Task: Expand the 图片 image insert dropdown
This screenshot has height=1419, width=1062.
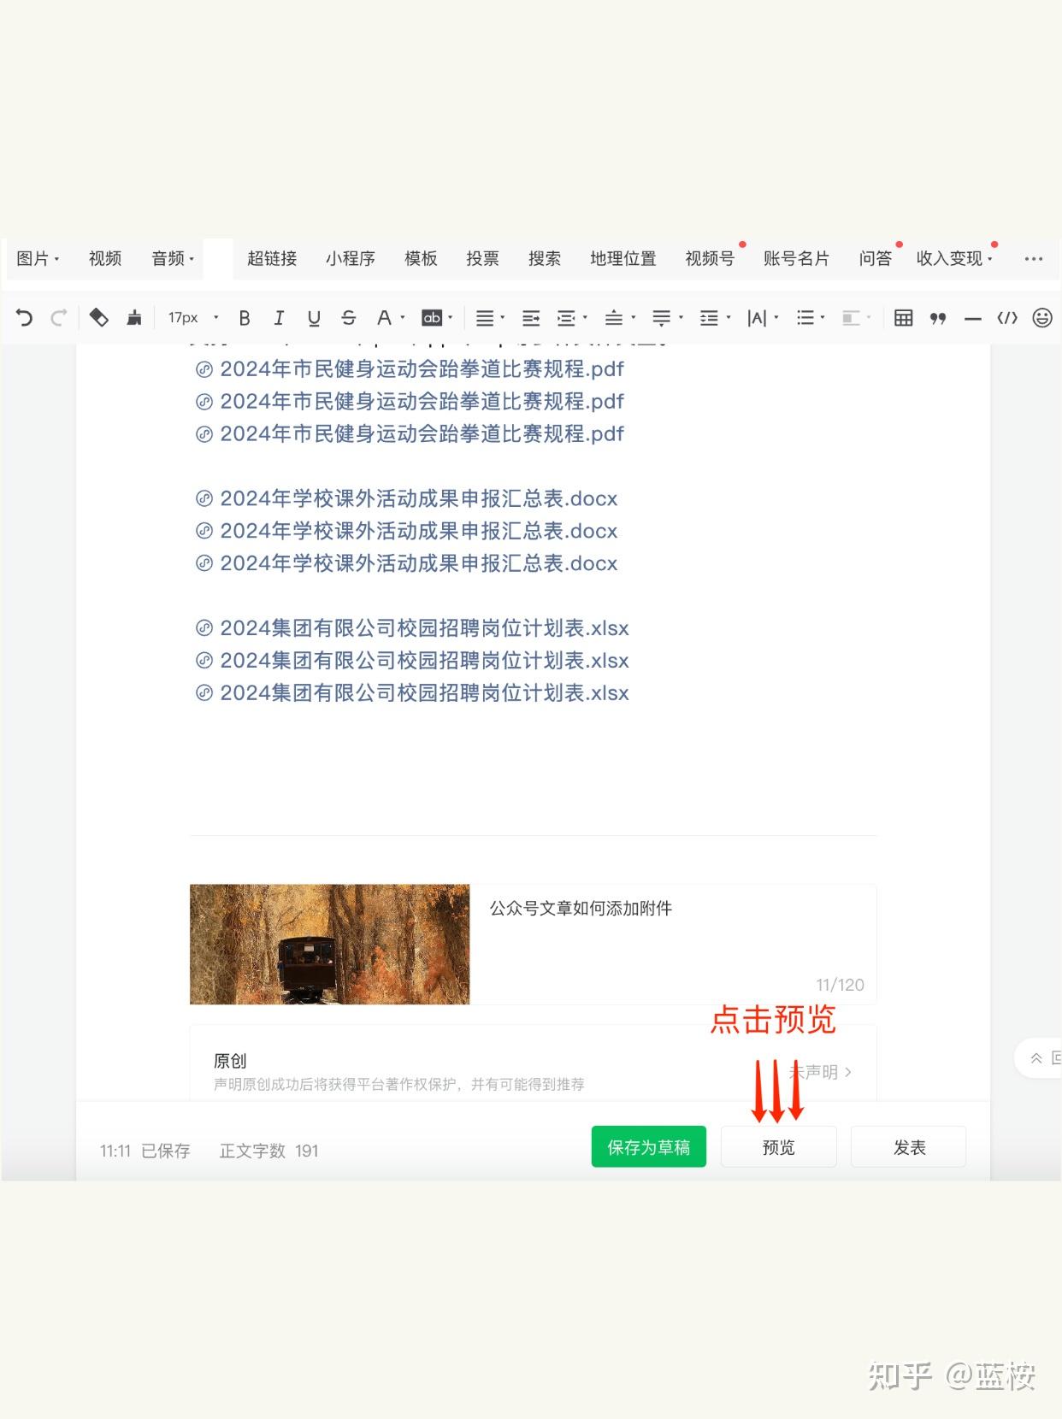Action: pyautogui.click(x=38, y=258)
